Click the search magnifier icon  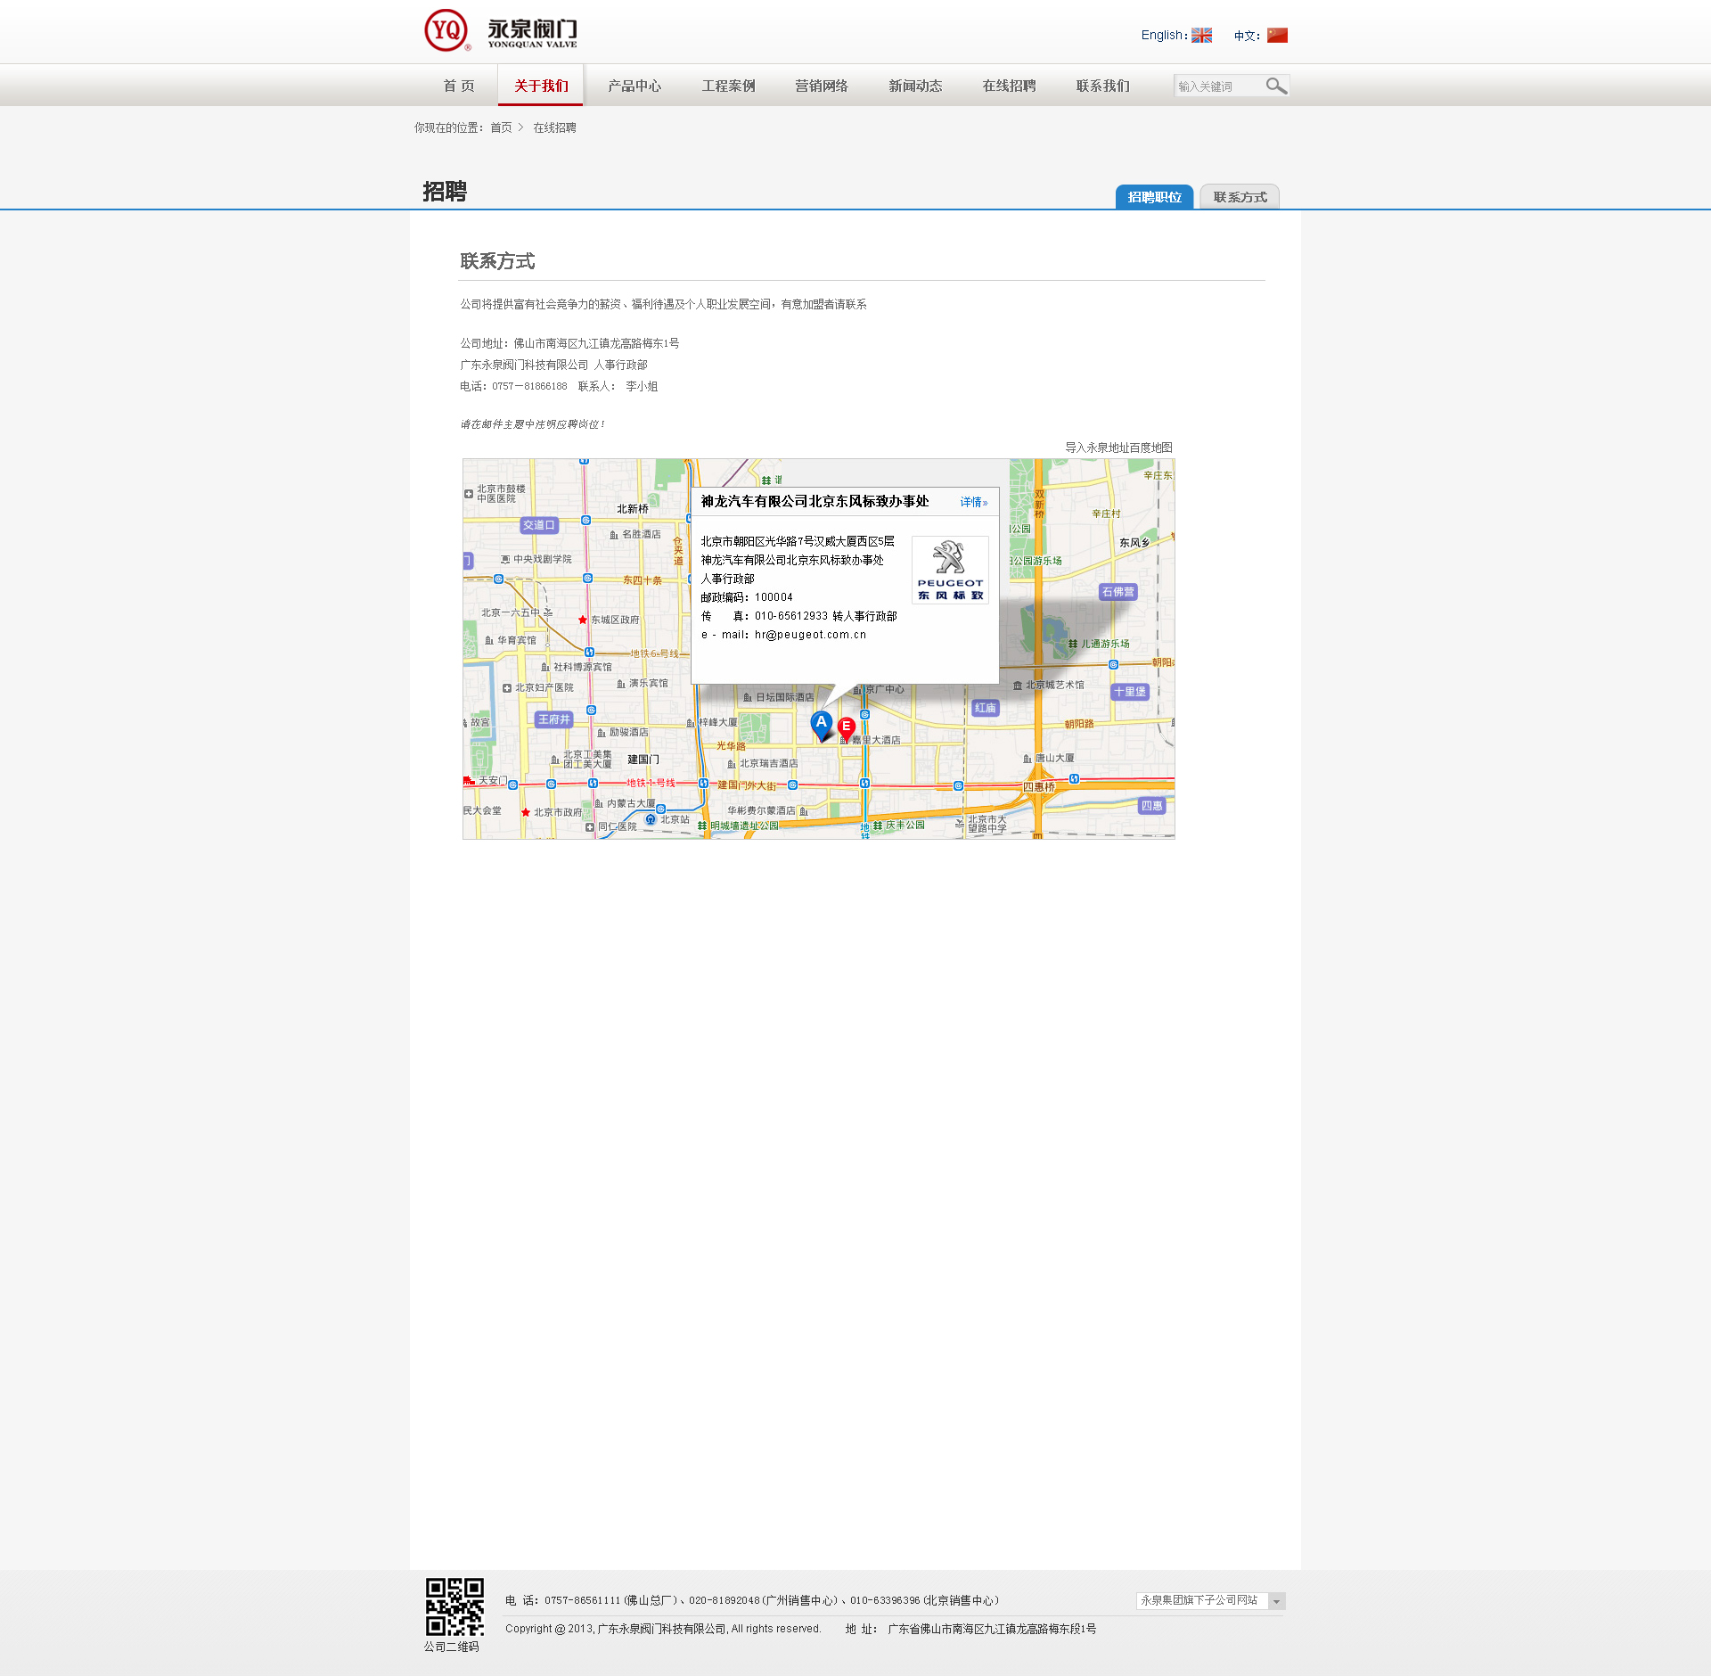coord(1276,86)
